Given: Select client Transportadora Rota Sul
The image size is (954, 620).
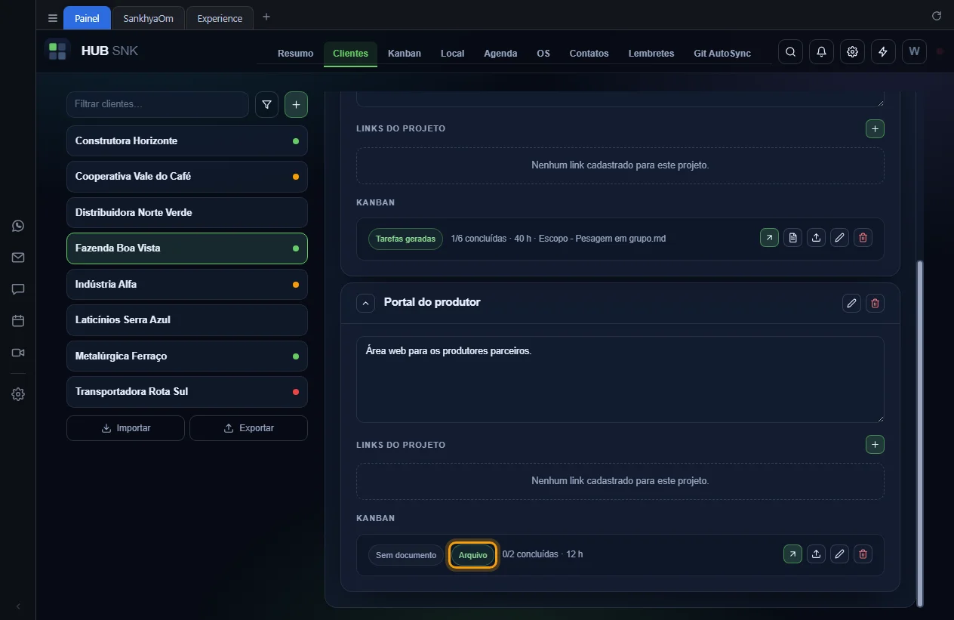Looking at the screenshot, I should (187, 392).
